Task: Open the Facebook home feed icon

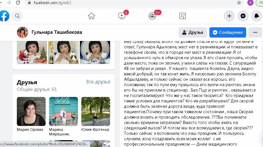Action: pyautogui.click(x=91, y=16)
